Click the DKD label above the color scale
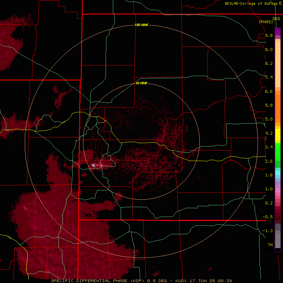 click(x=276, y=19)
